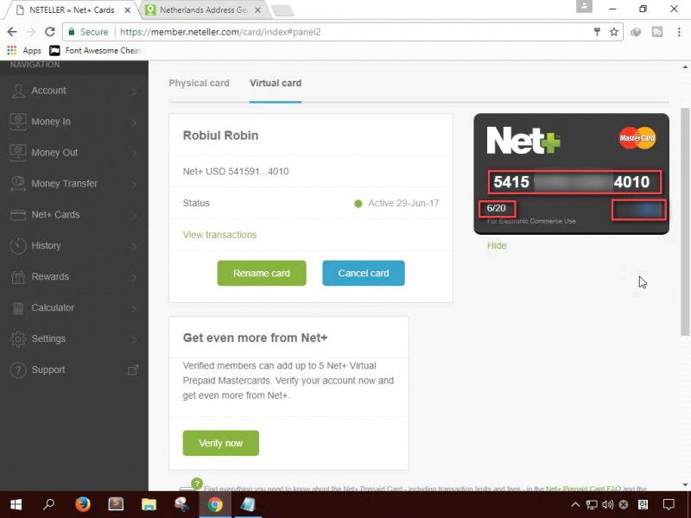Click the Net+ Cards card icon
The image size is (691, 518).
click(x=18, y=215)
